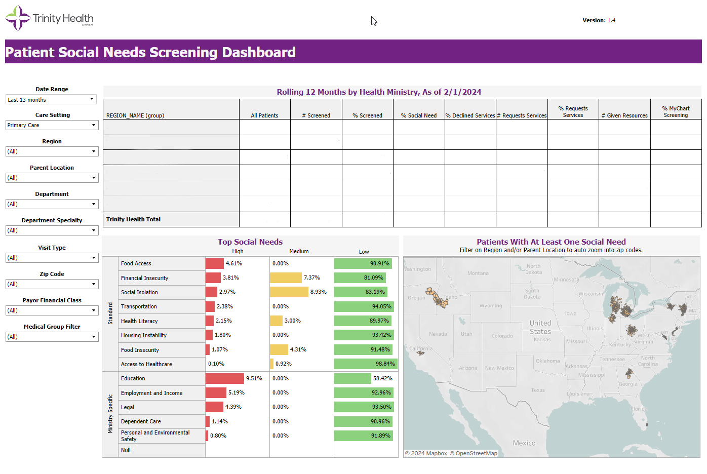Expand the Care Setting dropdown
The width and height of the screenshot is (707, 474).
[x=52, y=125]
